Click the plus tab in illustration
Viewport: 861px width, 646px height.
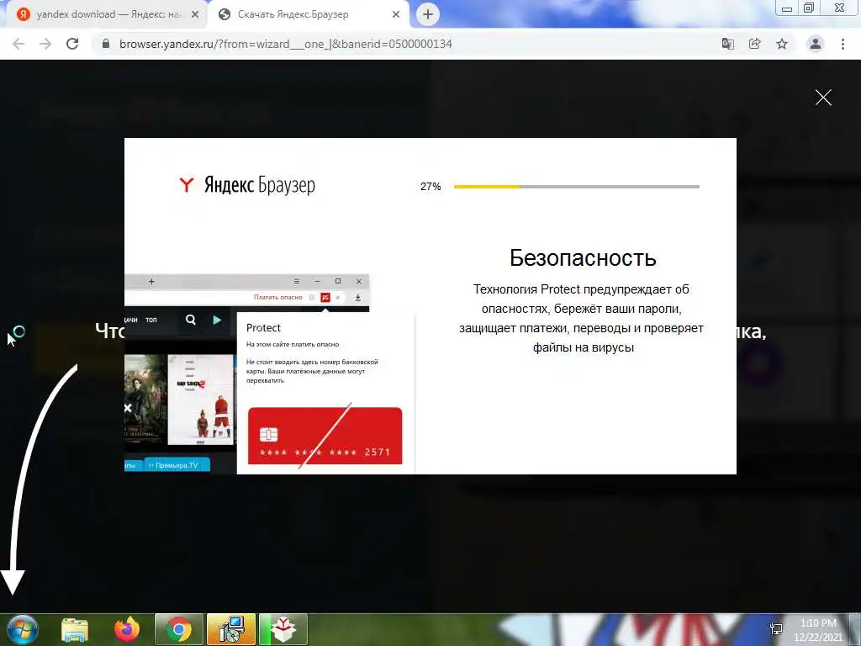(x=151, y=281)
